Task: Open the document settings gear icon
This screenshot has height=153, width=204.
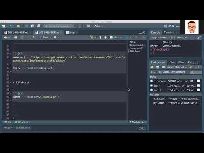Action: [55, 37]
